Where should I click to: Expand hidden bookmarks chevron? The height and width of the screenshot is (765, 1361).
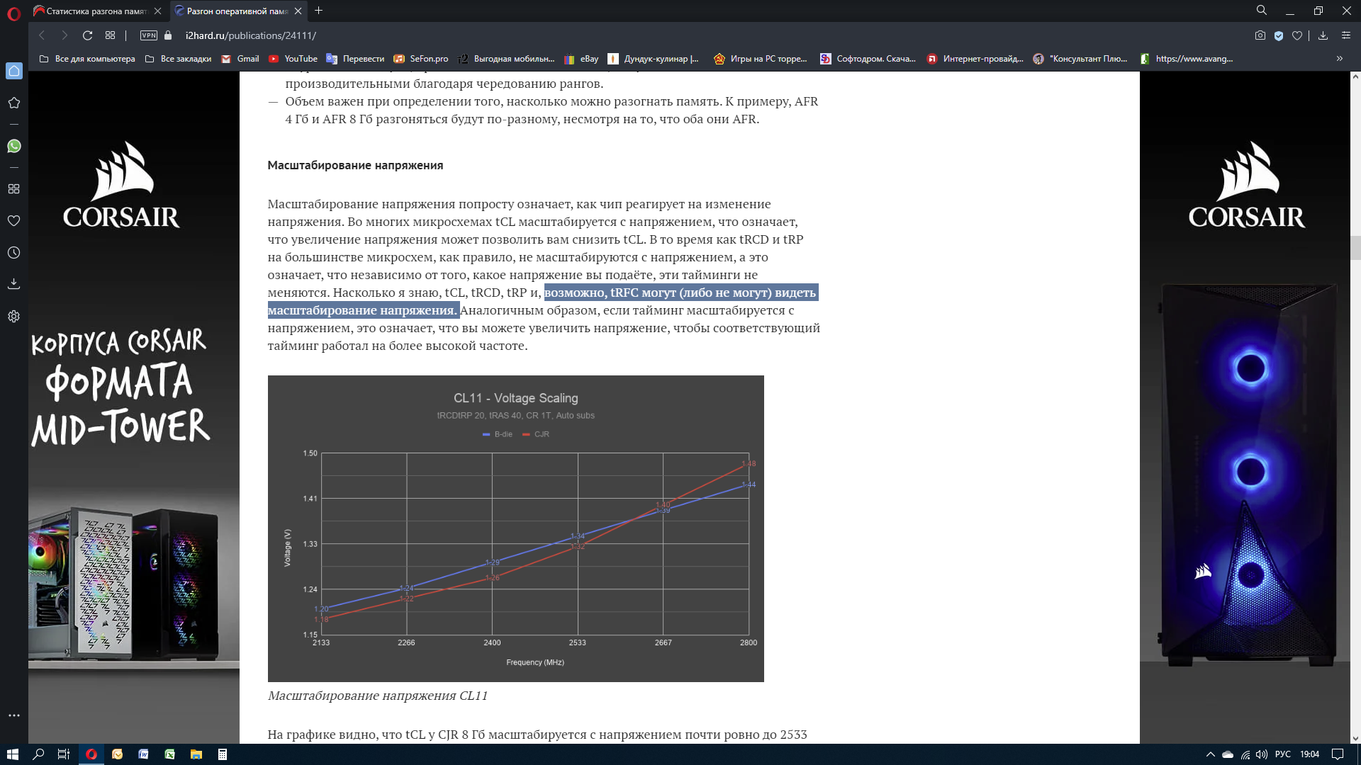(1339, 59)
